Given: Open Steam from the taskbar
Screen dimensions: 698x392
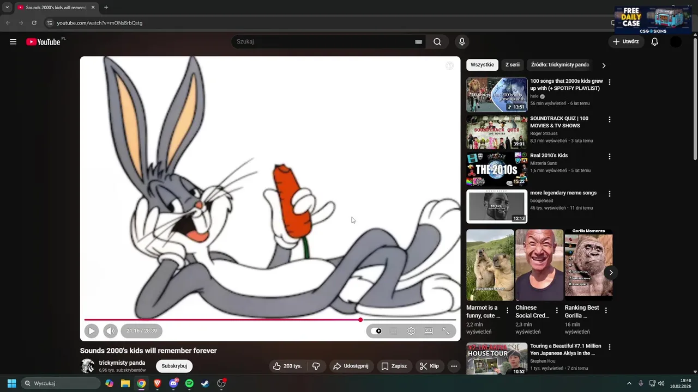Looking at the screenshot, I should click(205, 383).
